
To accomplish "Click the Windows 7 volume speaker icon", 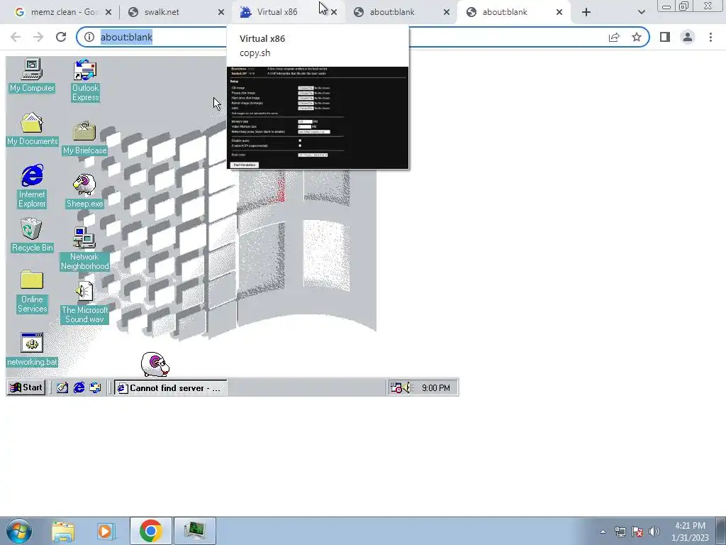I will 654,532.
